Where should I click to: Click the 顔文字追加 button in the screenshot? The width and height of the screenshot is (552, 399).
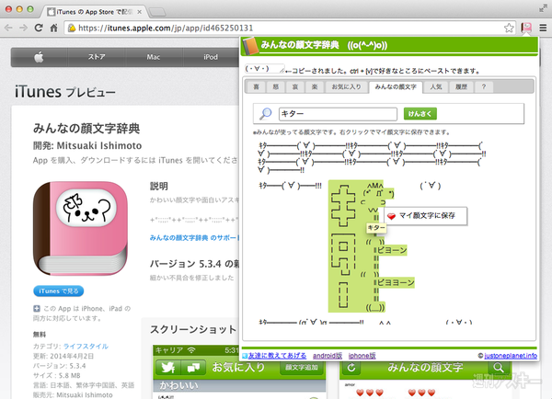click(302, 368)
